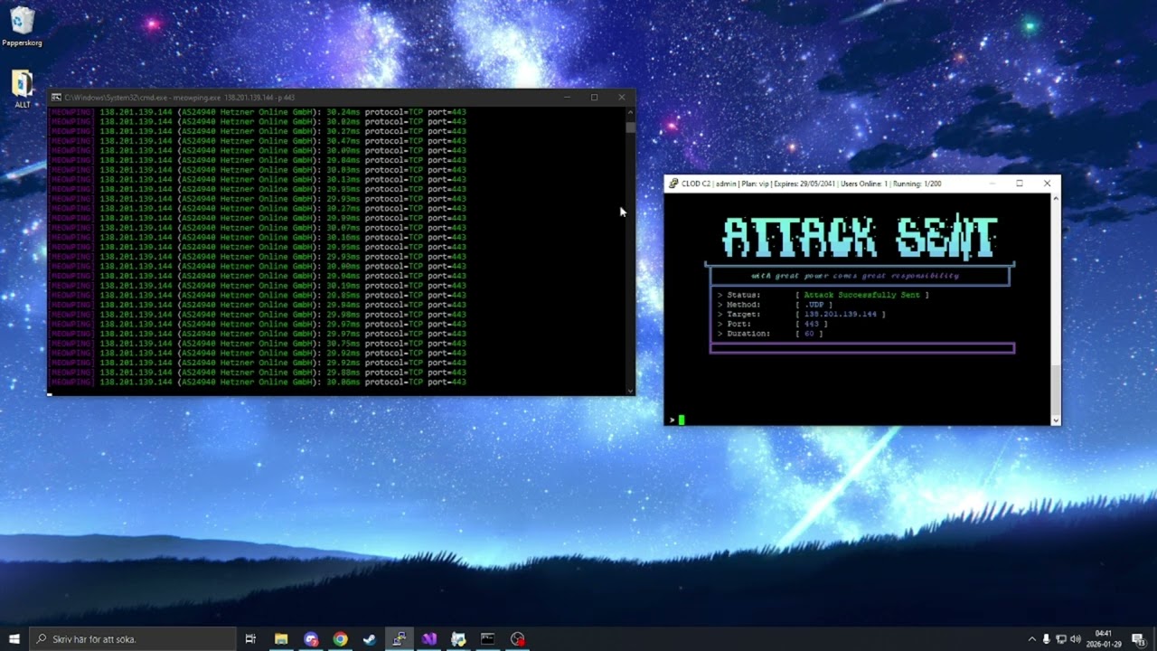Open File Explorer from the taskbar

281,638
